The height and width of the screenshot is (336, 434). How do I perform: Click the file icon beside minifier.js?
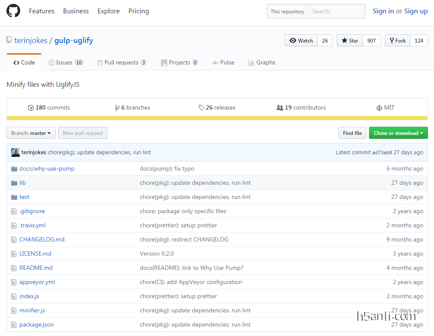click(x=14, y=311)
